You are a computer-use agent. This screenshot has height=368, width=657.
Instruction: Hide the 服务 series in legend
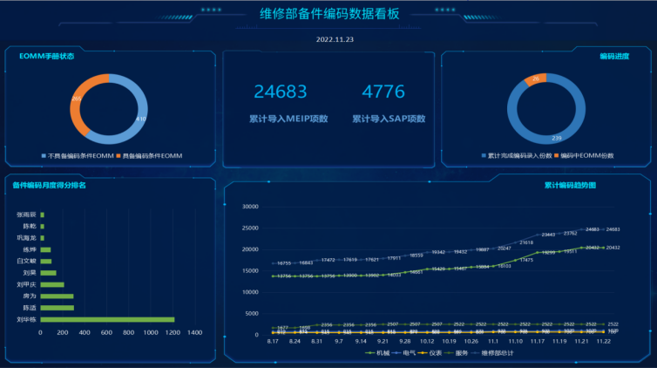pyautogui.click(x=456, y=352)
